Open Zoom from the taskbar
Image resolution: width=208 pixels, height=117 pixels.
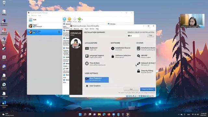pyautogui.click(x=113, y=114)
